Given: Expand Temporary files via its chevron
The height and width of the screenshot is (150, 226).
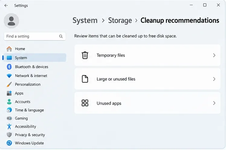Looking at the screenshot, I should tap(214, 55).
